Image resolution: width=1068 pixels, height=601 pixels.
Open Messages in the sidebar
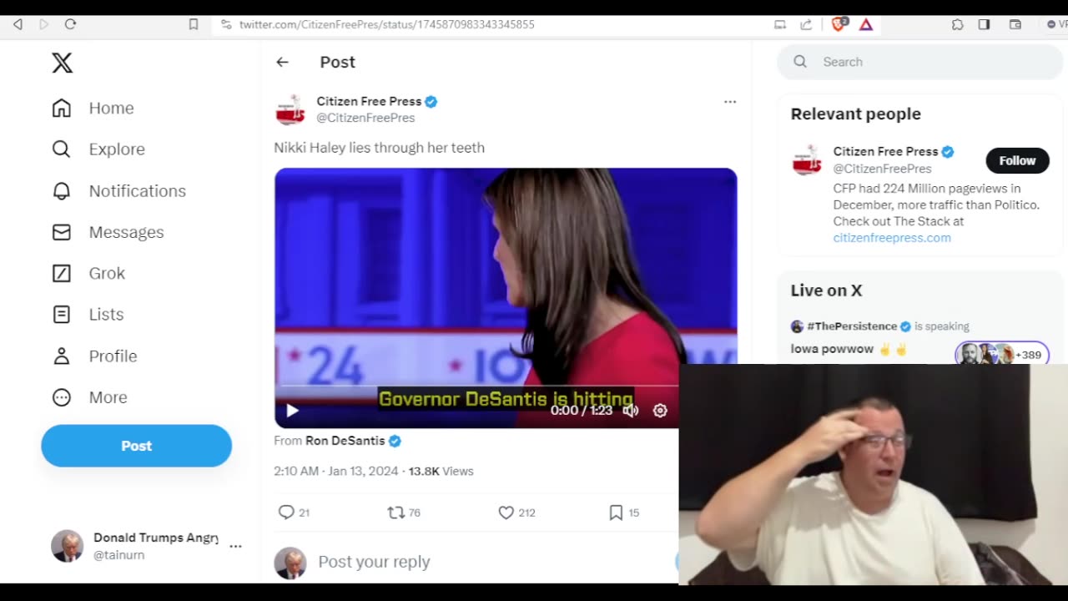point(108,232)
